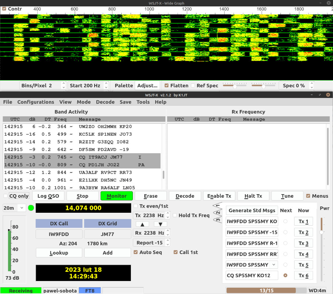Click the Stop button
The height and width of the screenshot is (294, 333).
(x=83, y=196)
